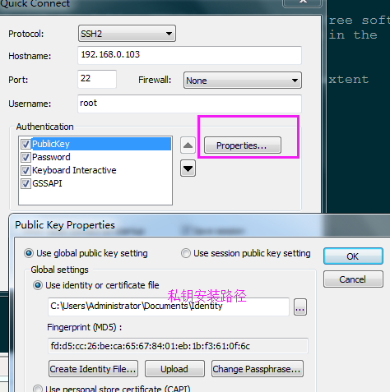This screenshot has height=392, width=390.
Task: Select the GSSAPI list entry
Action: point(47,183)
